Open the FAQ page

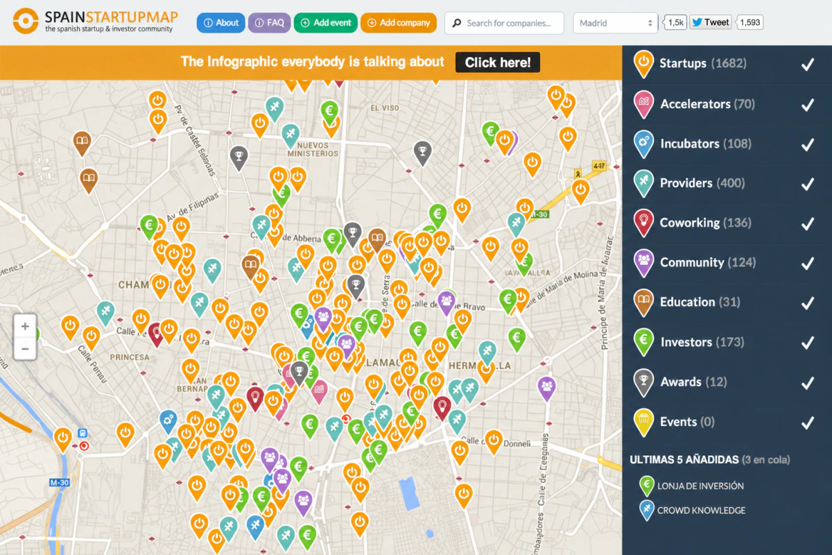(x=269, y=23)
